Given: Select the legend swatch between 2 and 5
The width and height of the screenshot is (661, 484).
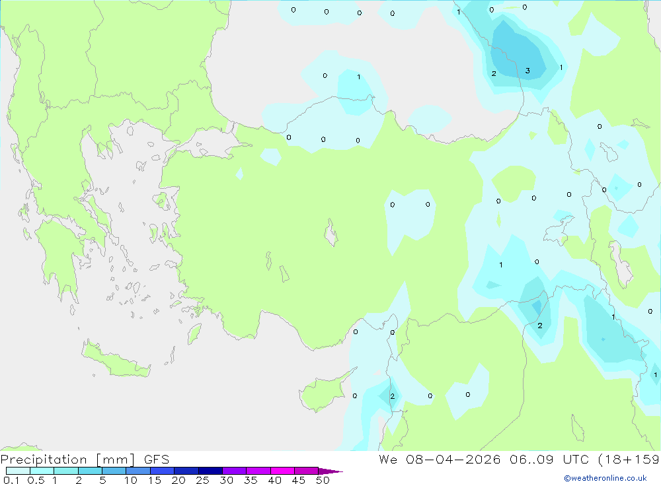Looking at the screenshot, I should pyautogui.click(x=90, y=471).
